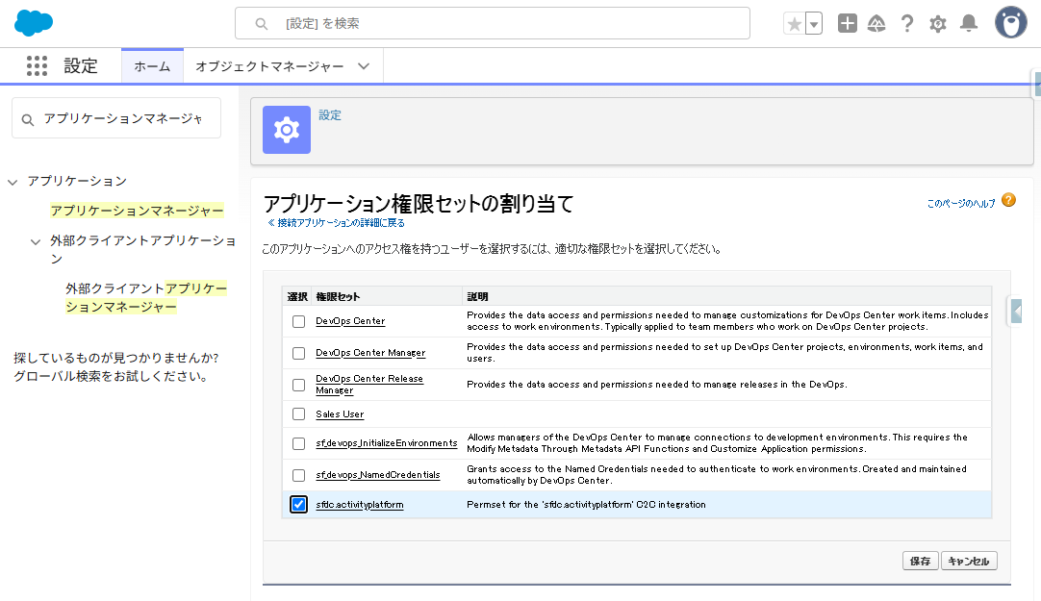This screenshot has width=1041, height=601.
Task: Open the sf_devops_InitializeEnvironments link
Action: click(x=387, y=443)
